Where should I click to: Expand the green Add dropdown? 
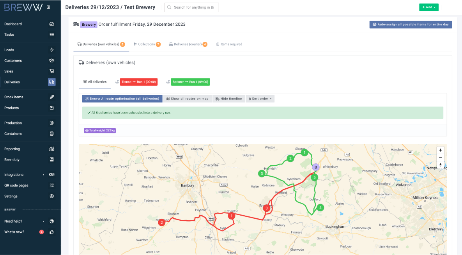coord(428,7)
